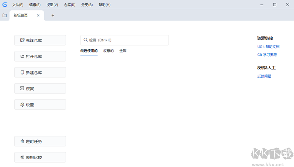Open the UGit 帮助文档 link

point(268,47)
